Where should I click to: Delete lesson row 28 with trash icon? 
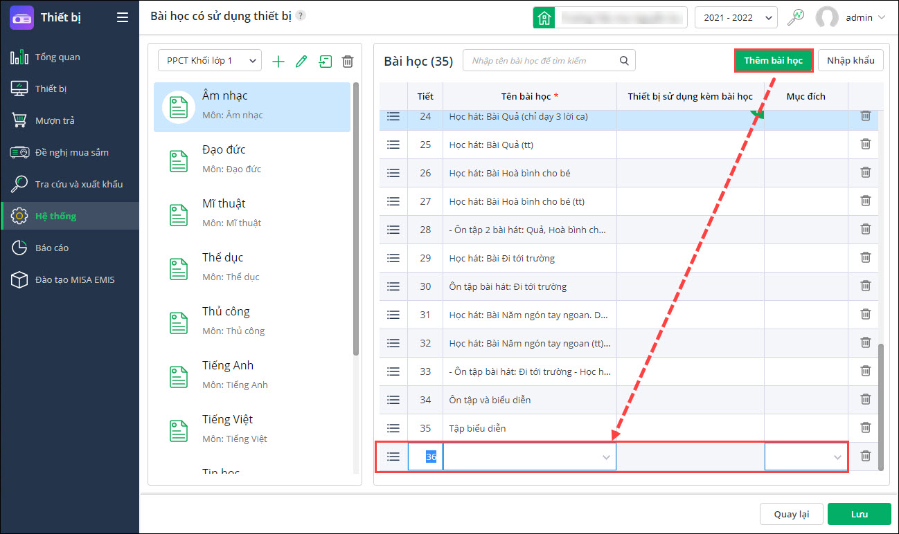(865, 229)
